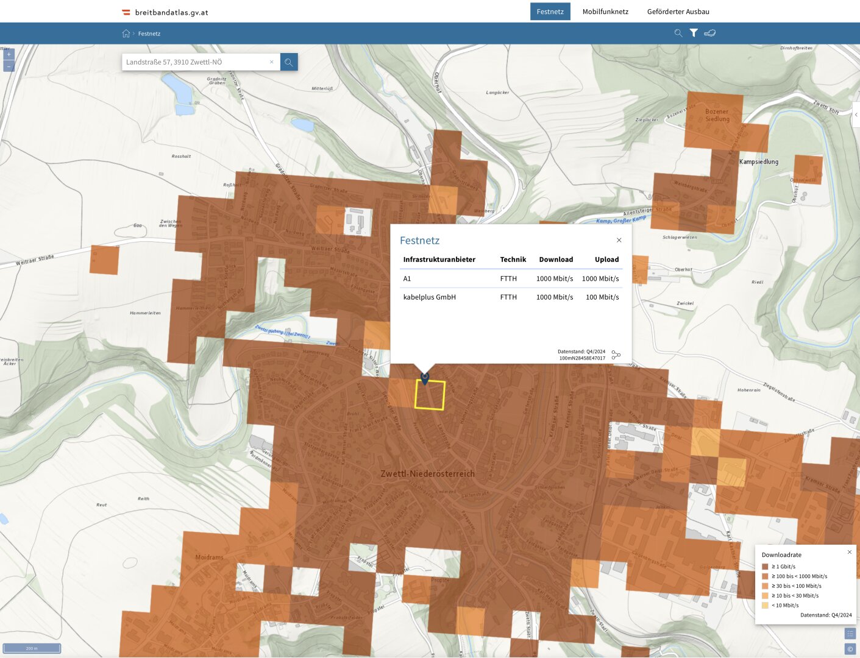Click the ≥ 100 bis < 1000 Mbit/s swatch
Viewport: 860px width, 658px height.
pos(765,576)
